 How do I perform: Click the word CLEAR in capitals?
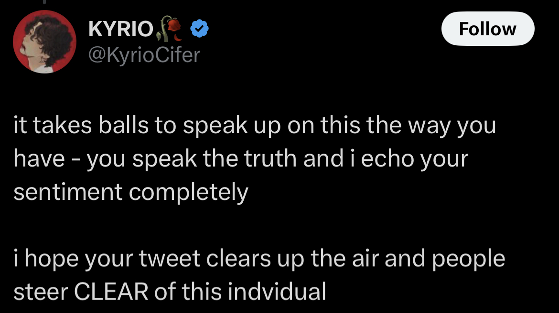[x=110, y=291]
